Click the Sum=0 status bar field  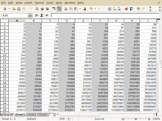99,119
